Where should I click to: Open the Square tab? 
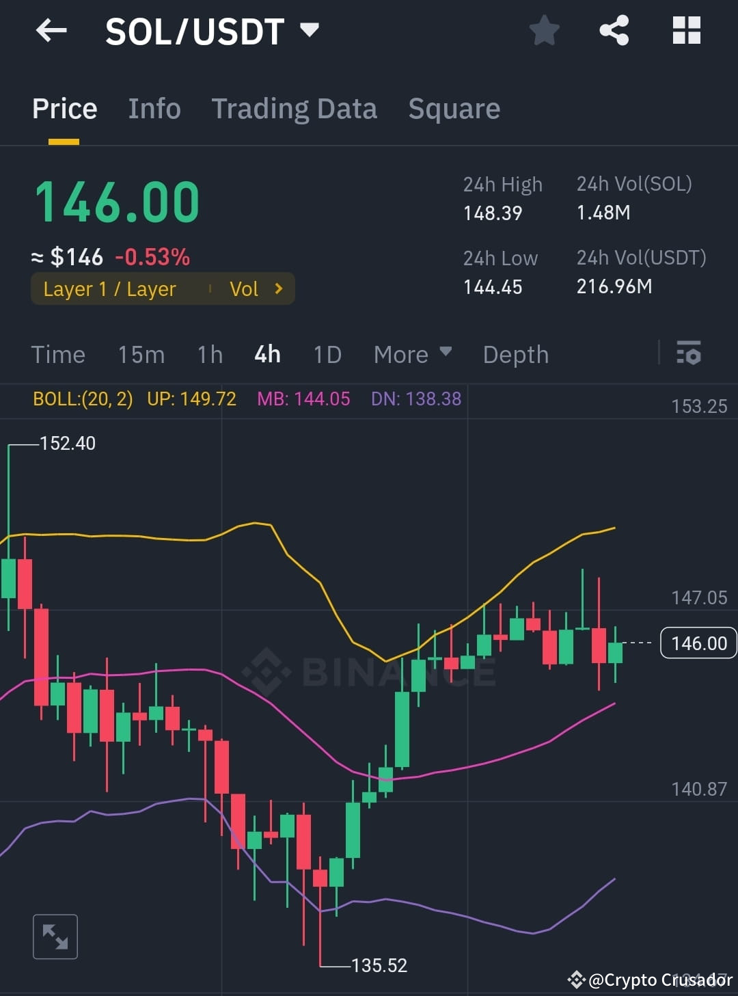[x=454, y=109]
